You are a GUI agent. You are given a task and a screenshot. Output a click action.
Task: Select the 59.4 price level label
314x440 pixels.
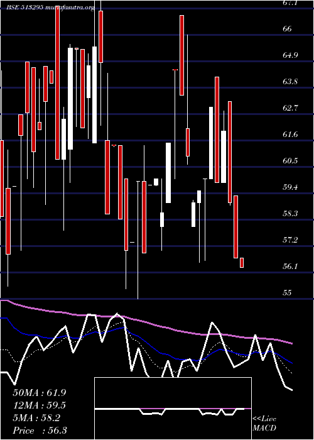pyautogui.click(x=290, y=187)
